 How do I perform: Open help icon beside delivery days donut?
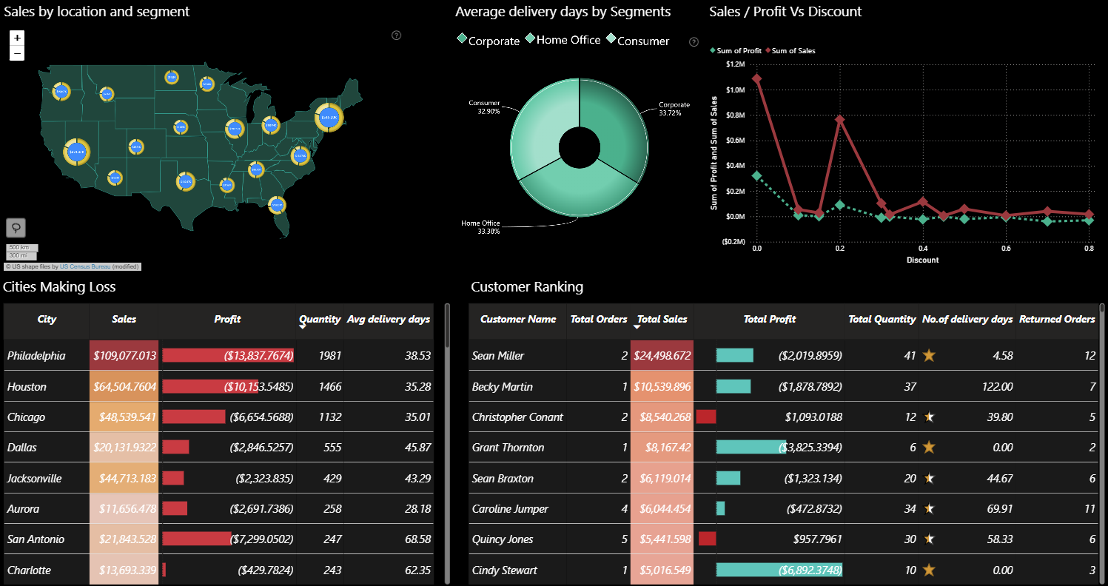694,42
